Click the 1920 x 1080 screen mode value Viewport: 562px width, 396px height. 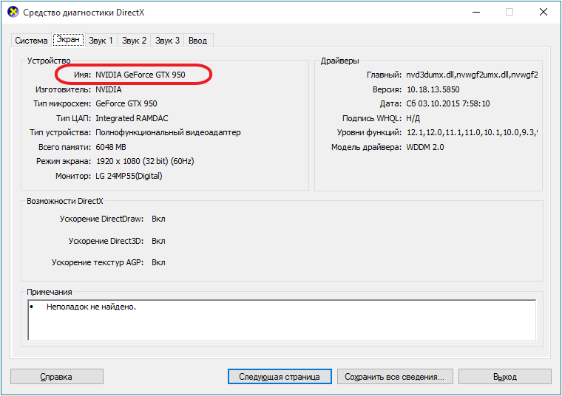(x=145, y=161)
